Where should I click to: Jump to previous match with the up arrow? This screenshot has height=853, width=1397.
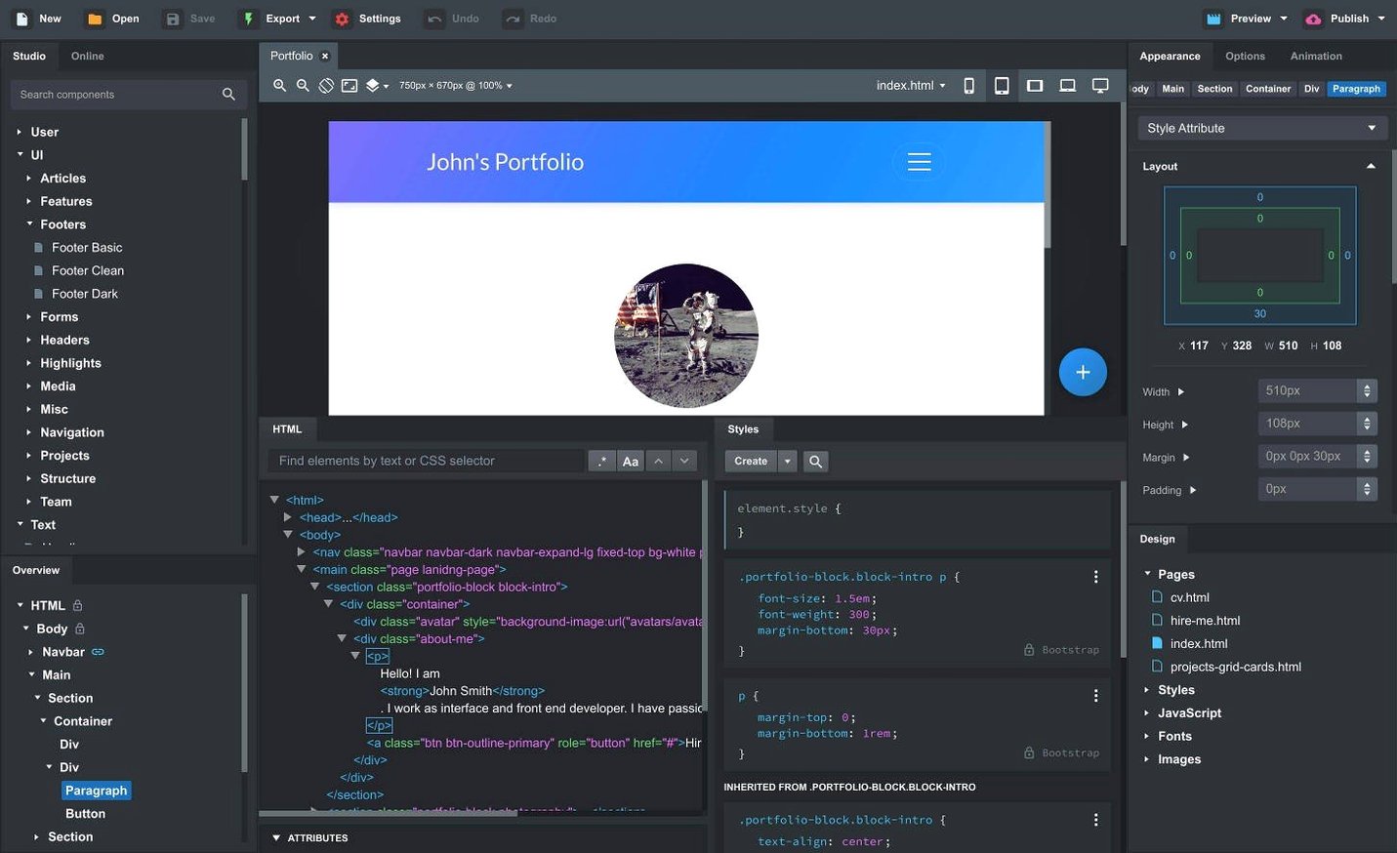coord(659,461)
